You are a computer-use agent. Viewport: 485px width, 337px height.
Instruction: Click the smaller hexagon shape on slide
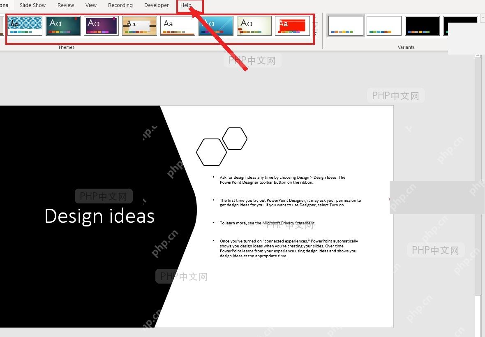pos(235,138)
